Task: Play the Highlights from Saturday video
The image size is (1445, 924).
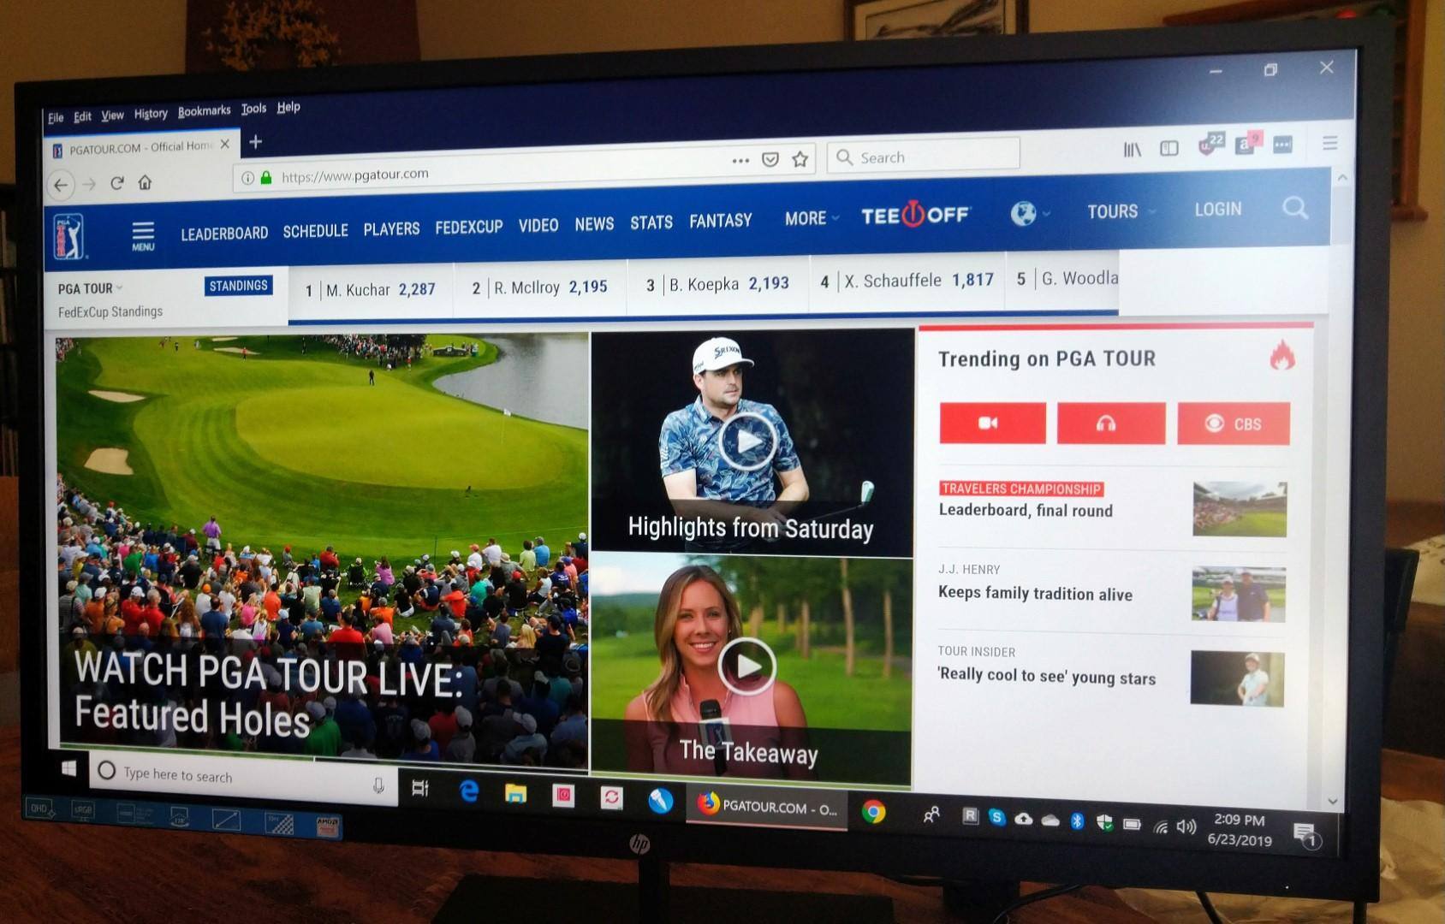Action: click(746, 441)
